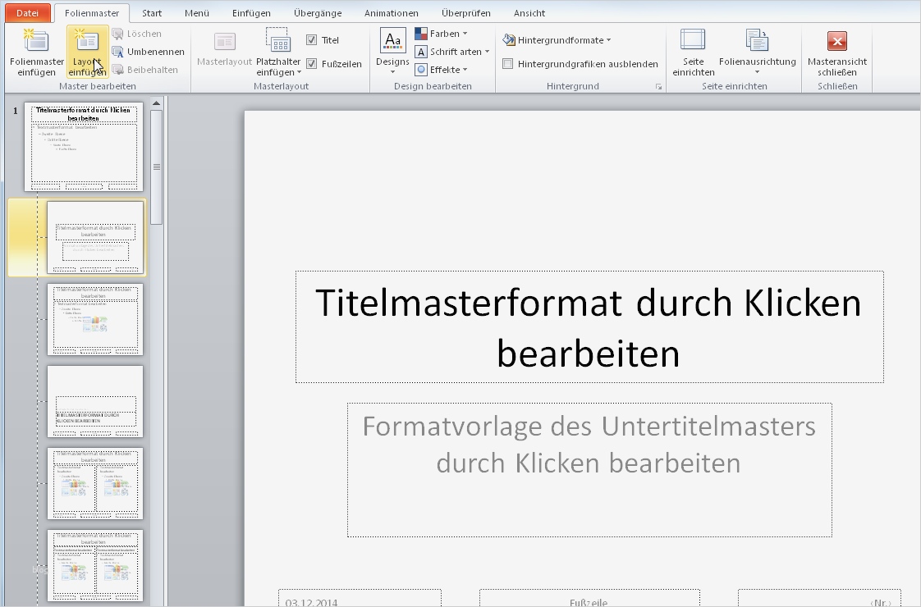Image resolution: width=921 pixels, height=607 pixels.
Task: Enable Hintergrundgrafiken ausblenden
Action: [508, 63]
